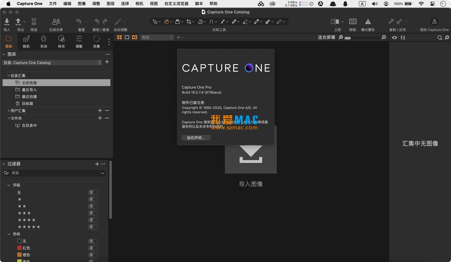Switch viewer to multi-image grid view
This screenshot has height=262, width=451.
[119, 37]
